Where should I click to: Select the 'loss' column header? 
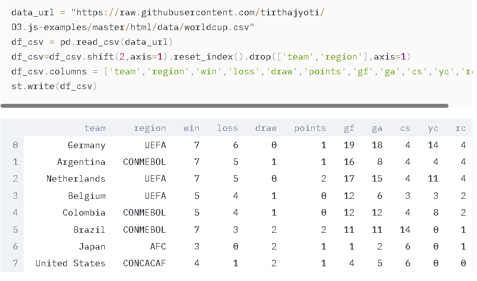pyautogui.click(x=228, y=128)
